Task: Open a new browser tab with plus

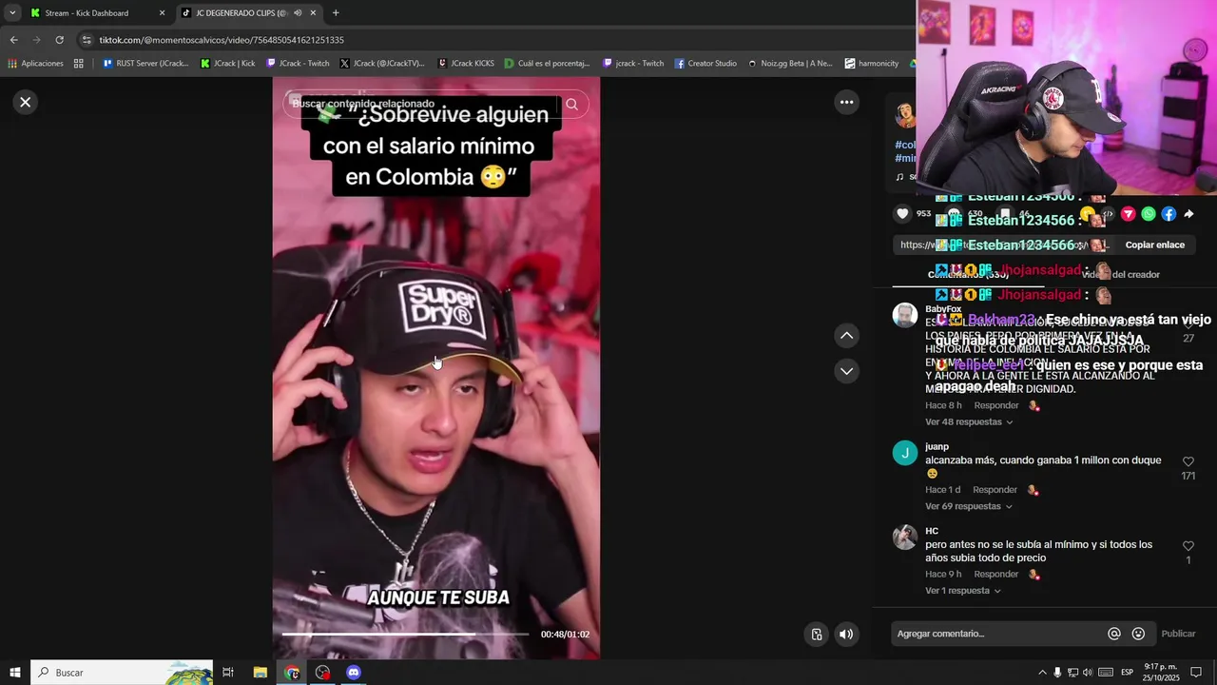Action: [336, 13]
